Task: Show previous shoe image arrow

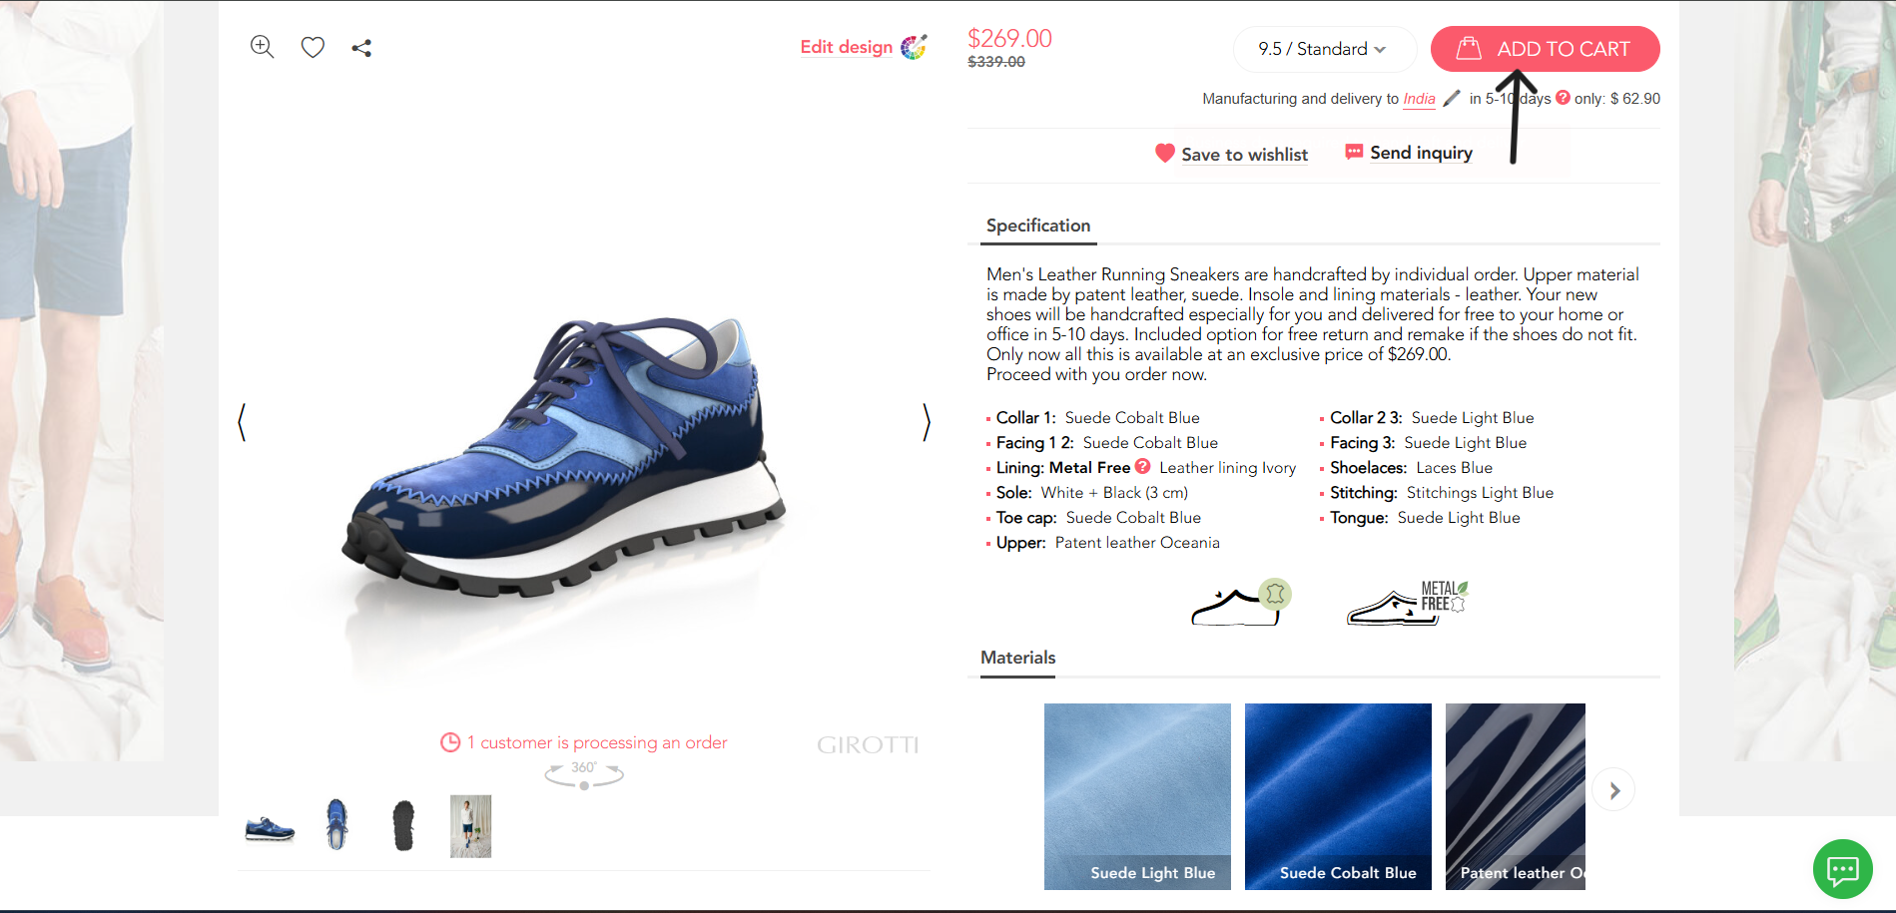Action: click(x=242, y=422)
